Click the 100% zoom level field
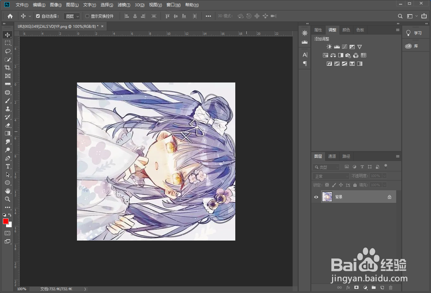The image size is (431, 293). pyautogui.click(x=22, y=289)
